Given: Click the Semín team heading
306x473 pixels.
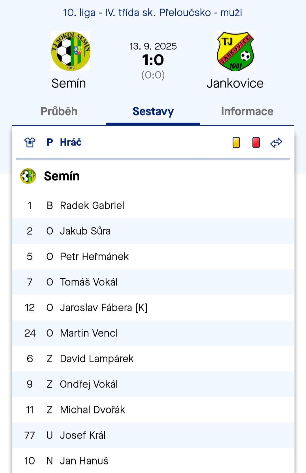Looking at the screenshot, I should pos(62,176).
